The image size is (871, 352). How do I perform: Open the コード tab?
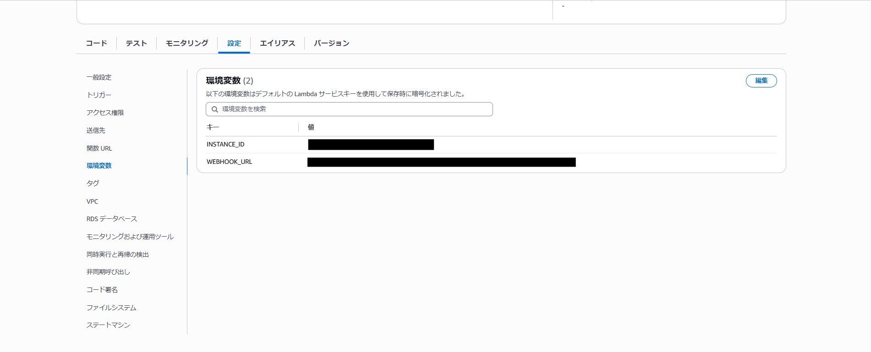point(97,43)
